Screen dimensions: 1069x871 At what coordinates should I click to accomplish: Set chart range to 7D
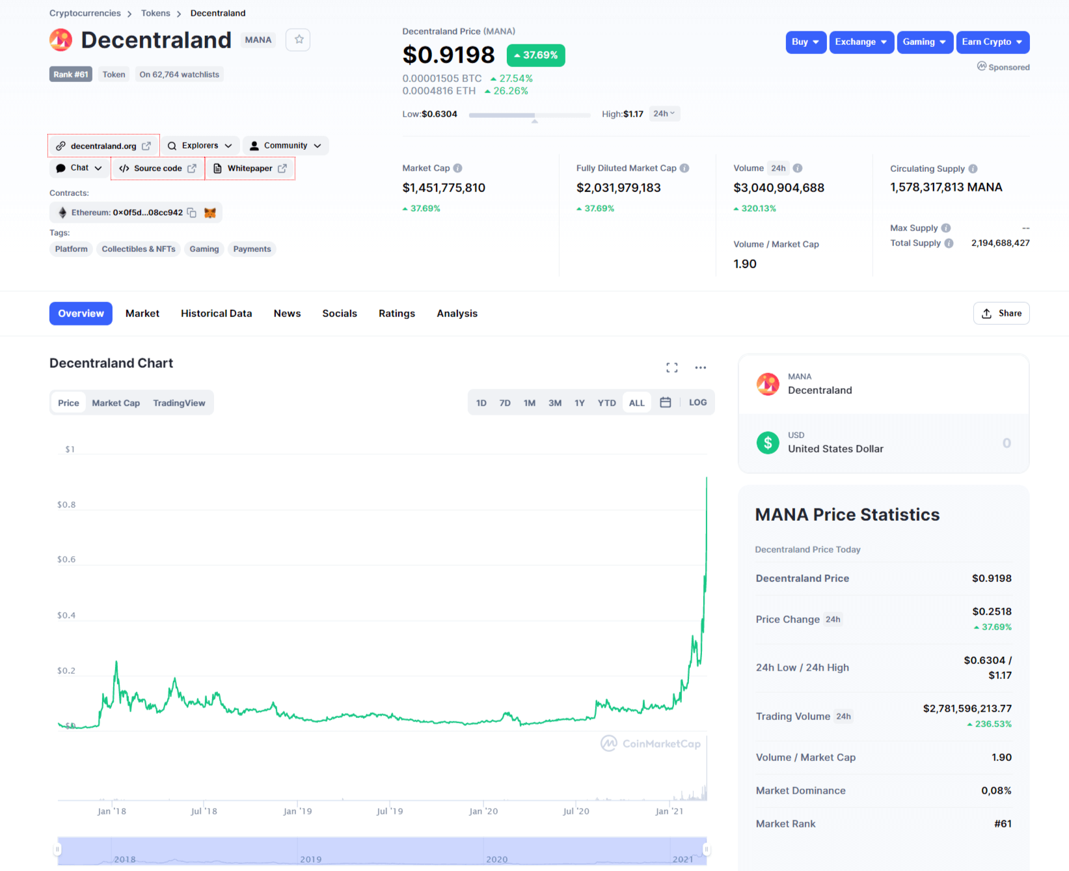(x=505, y=403)
